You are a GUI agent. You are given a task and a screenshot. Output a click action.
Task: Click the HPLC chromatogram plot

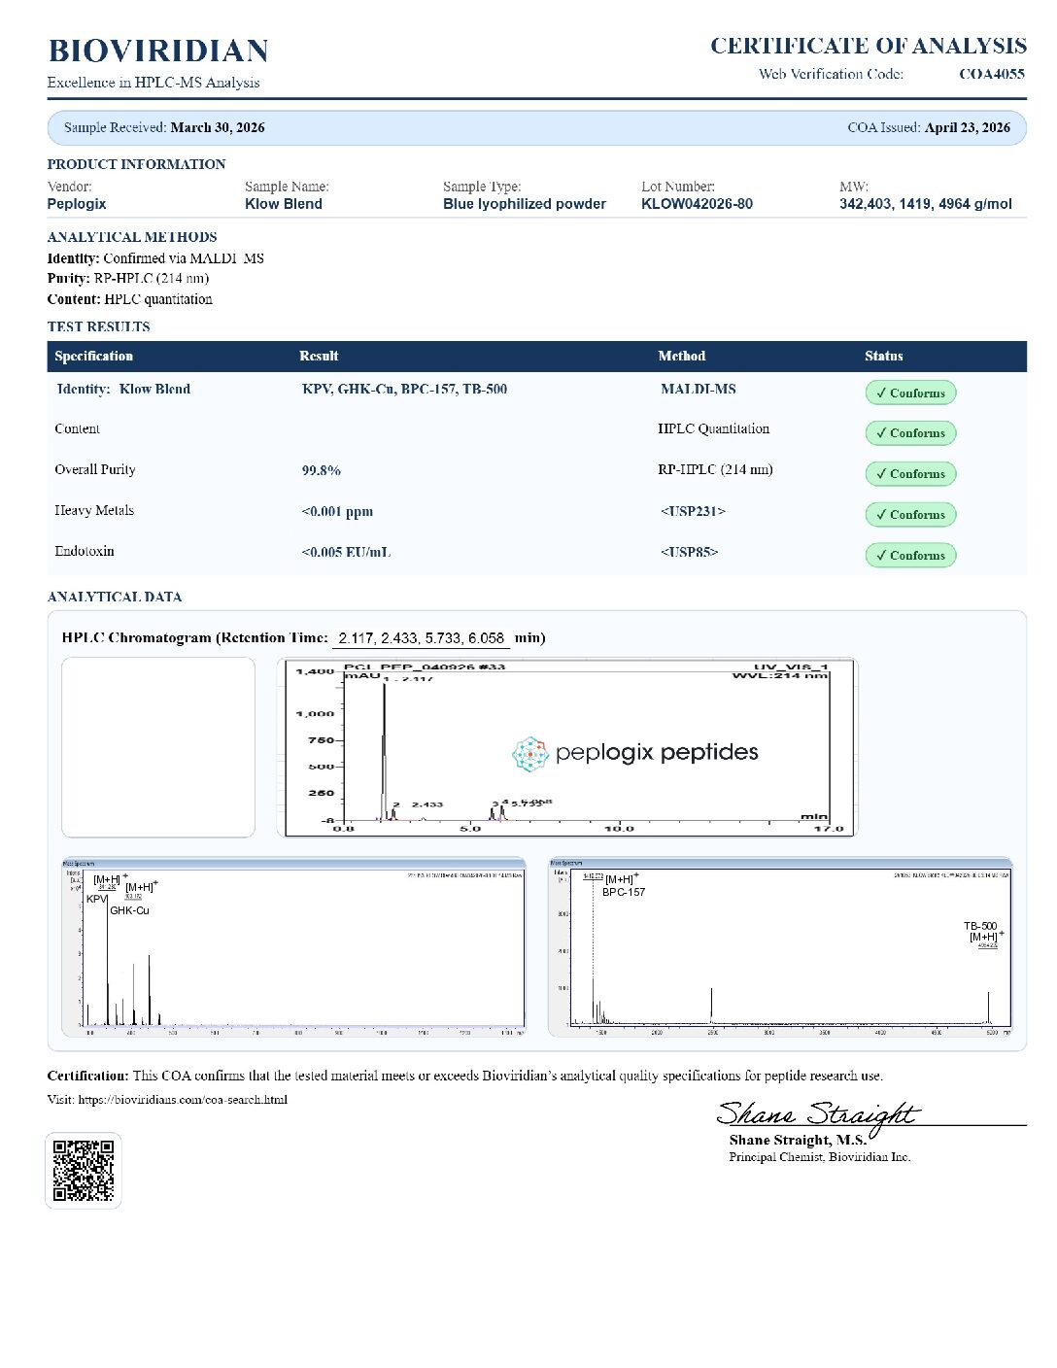pyautogui.click(x=566, y=746)
